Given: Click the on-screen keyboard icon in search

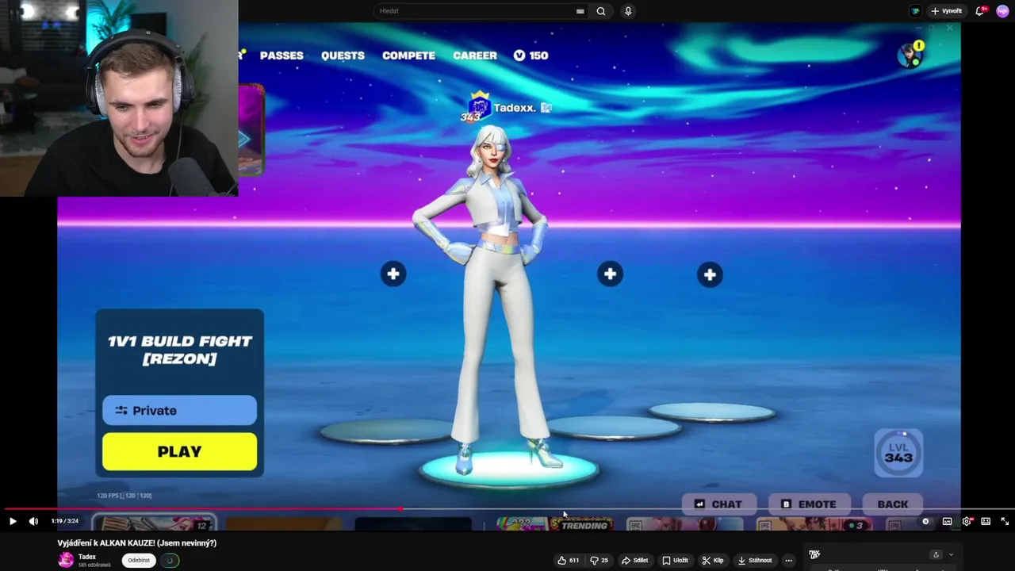Looking at the screenshot, I should [580, 11].
